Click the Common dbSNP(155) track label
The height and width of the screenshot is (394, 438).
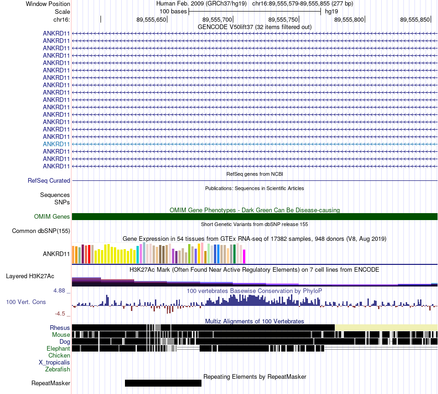point(41,231)
